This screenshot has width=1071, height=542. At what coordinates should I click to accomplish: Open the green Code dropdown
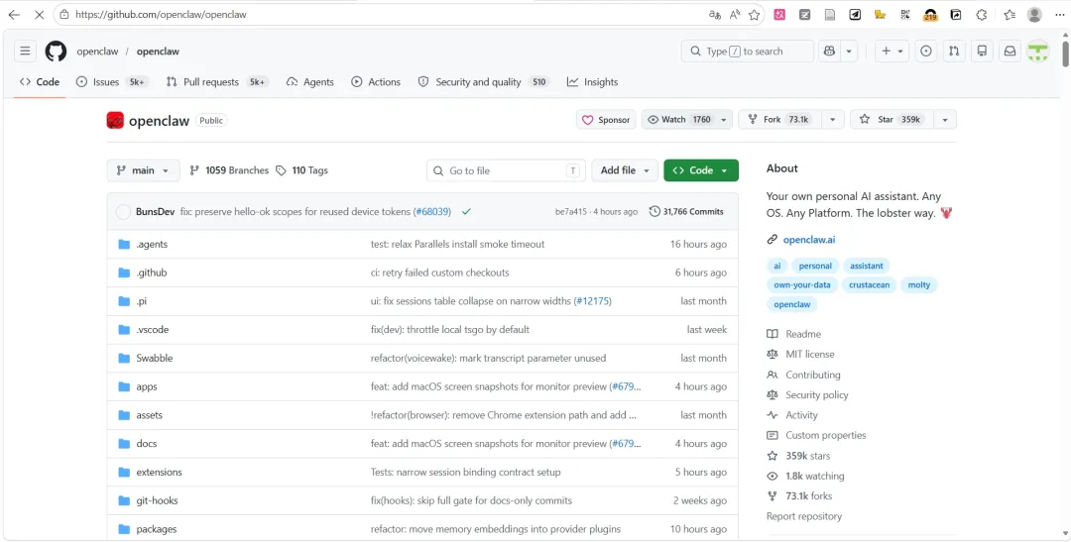(x=701, y=170)
